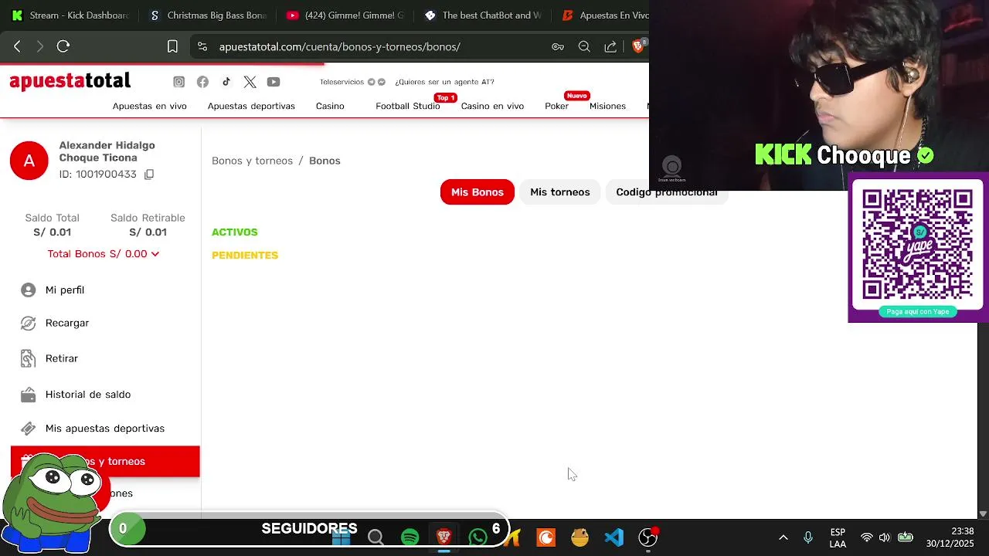Open the Mi perfil sidebar link
Image resolution: width=989 pixels, height=556 pixels.
(65, 290)
